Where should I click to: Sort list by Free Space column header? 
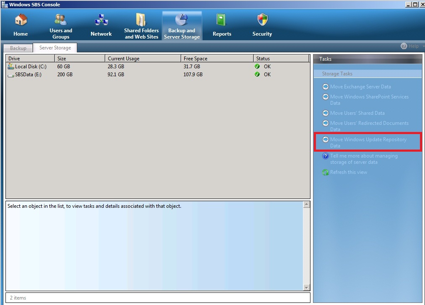(217, 59)
